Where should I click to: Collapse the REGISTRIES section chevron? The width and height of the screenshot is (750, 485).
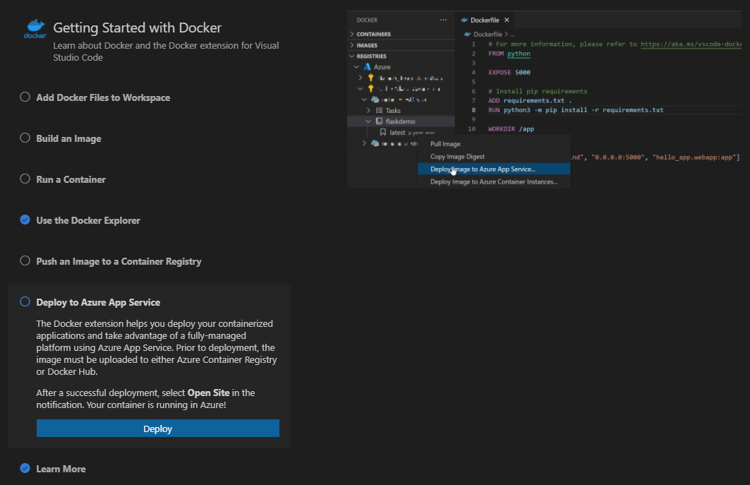(x=352, y=56)
